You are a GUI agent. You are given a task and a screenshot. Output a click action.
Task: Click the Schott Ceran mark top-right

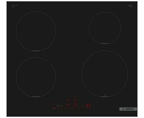(x=130, y=6)
